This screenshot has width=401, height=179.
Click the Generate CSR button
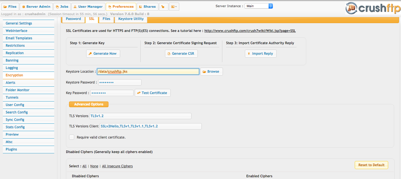coord(181,54)
